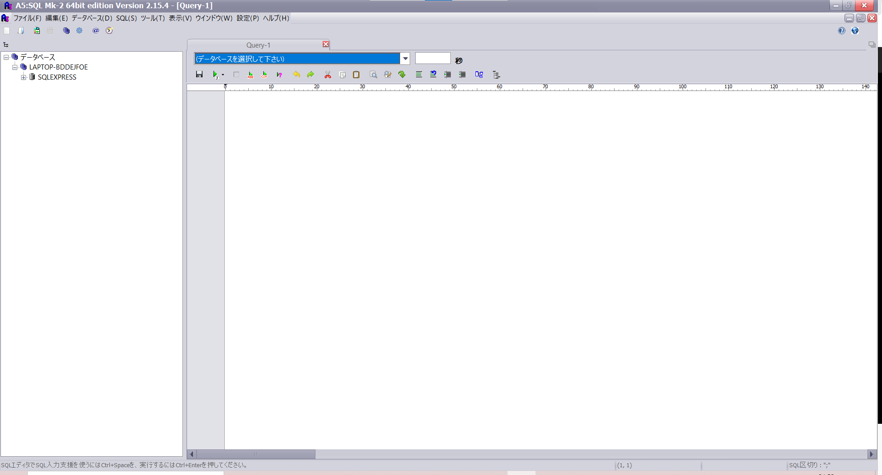Viewport: 882px width, 475px height.
Task: Click the seconds timeout input field
Action: point(433,59)
